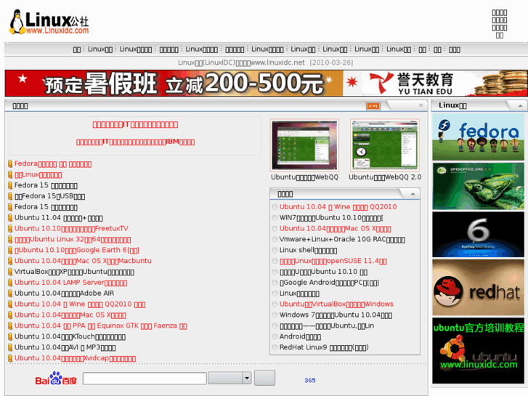Open Ubuntu 10.10 Google Earth 6 article
The height and width of the screenshot is (396, 528).
(x=77, y=250)
